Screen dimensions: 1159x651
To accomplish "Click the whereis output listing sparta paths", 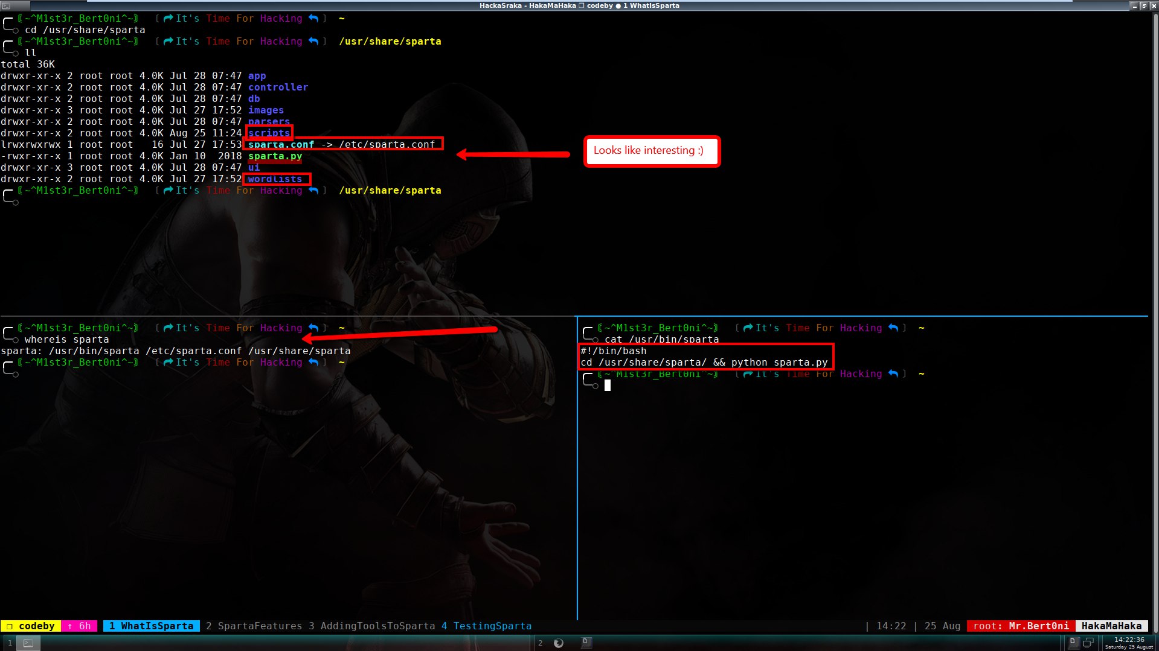I will 175,351.
